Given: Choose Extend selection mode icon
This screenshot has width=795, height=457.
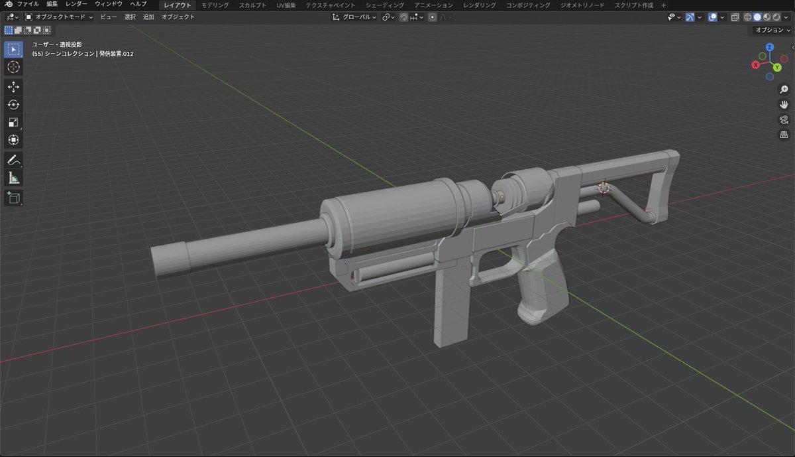Looking at the screenshot, I should 19,30.
